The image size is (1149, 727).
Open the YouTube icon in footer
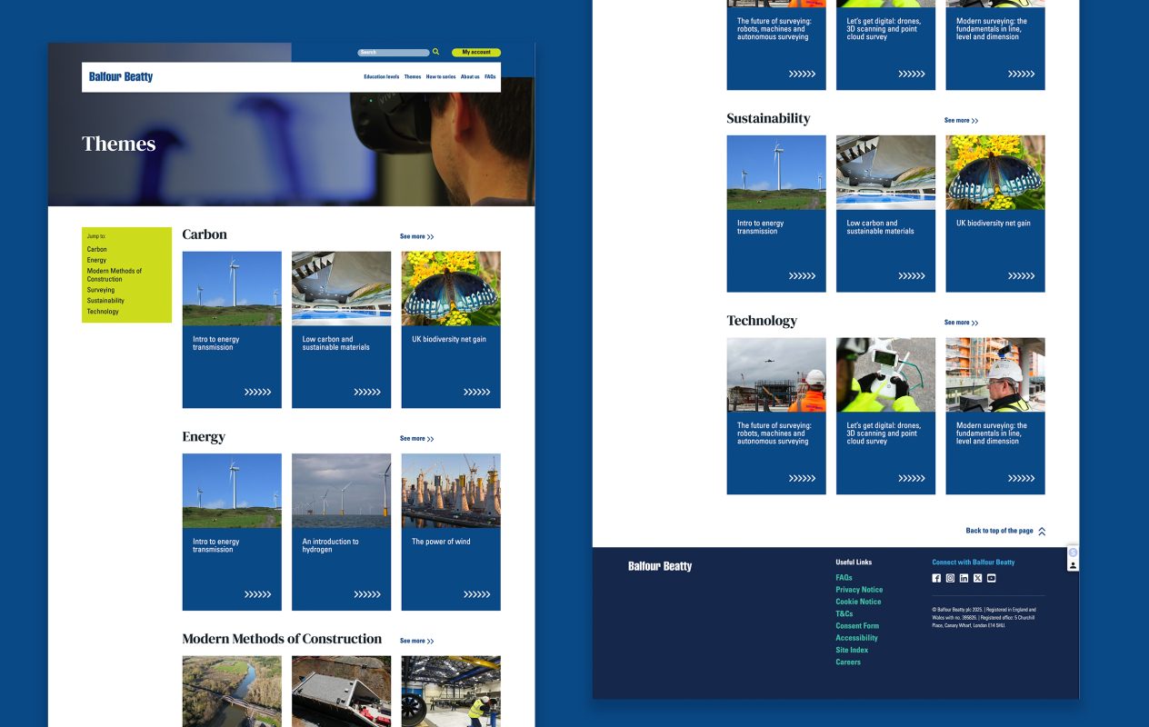(x=991, y=578)
